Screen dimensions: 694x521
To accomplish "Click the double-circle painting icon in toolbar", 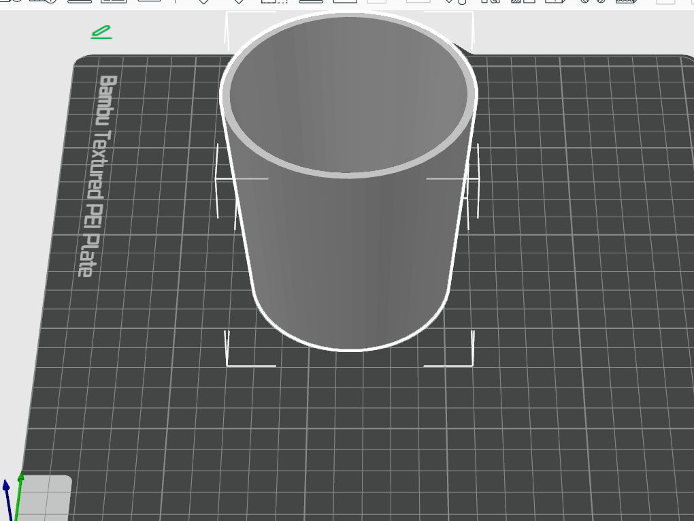I will pyautogui.click(x=589, y=1).
